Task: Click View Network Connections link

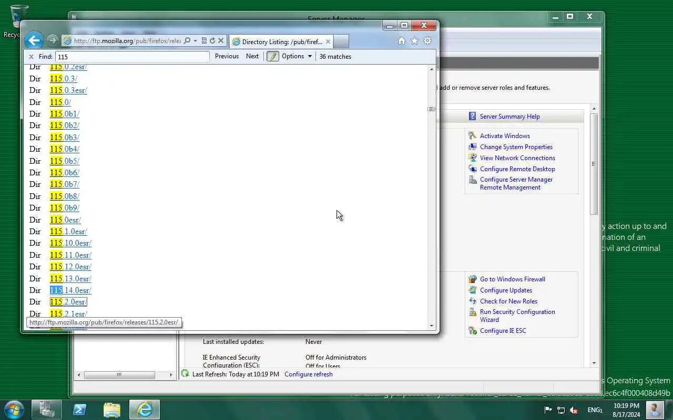Action: (x=517, y=158)
